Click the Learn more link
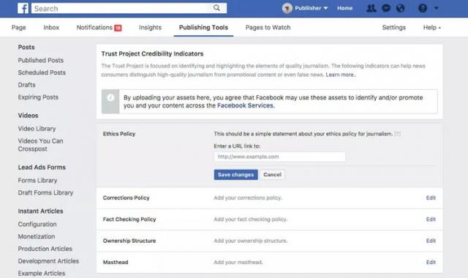468x278 pixels. point(340,75)
